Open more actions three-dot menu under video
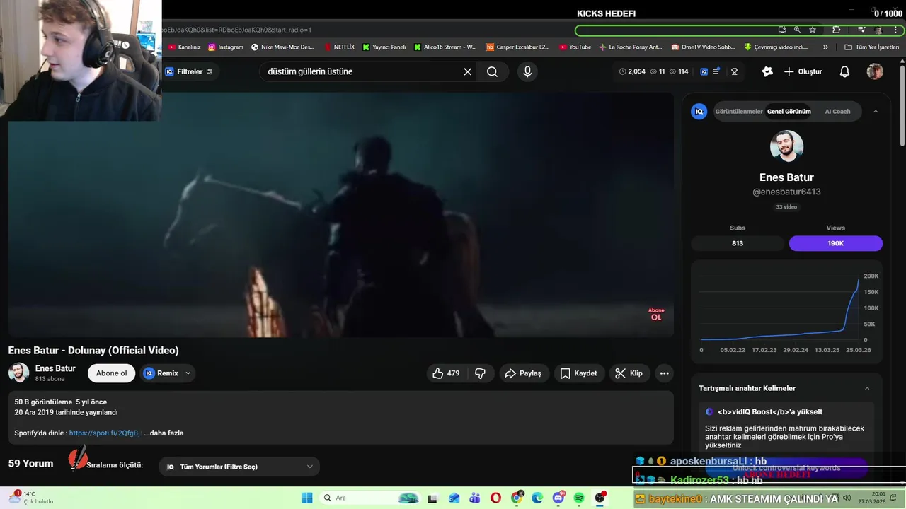 (664, 373)
